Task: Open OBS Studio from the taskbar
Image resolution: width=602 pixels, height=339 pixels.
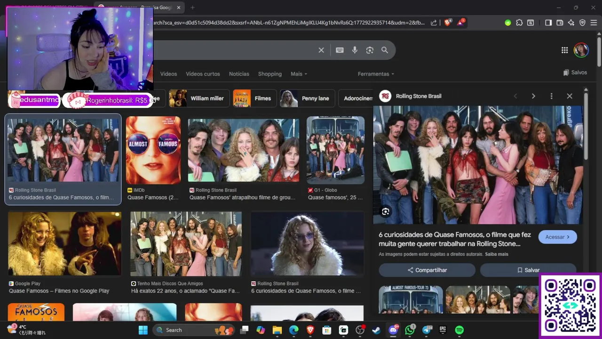Action: [360, 330]
